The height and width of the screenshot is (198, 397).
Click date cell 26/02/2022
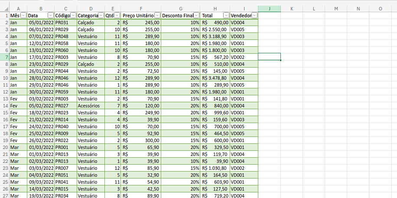click(x=41, y=140)
